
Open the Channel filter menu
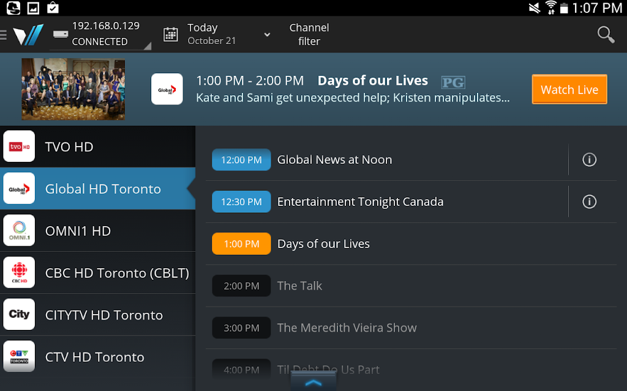309,34
